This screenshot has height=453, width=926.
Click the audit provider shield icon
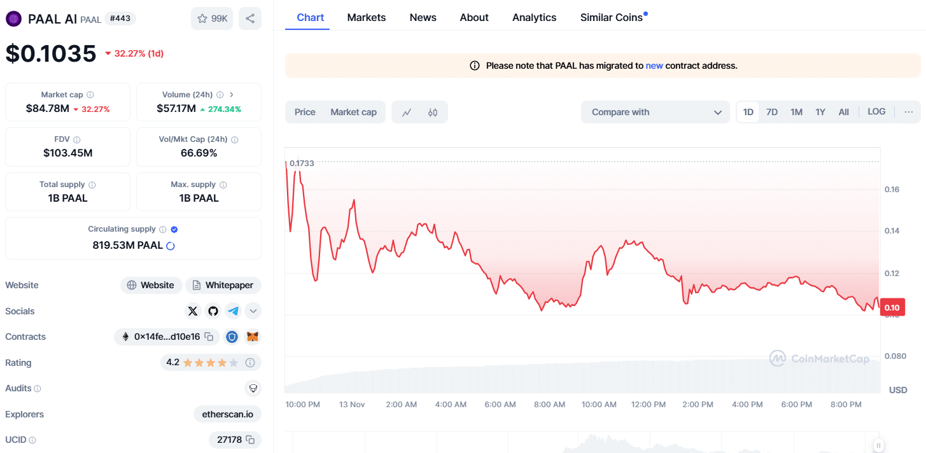coord(253,388)
